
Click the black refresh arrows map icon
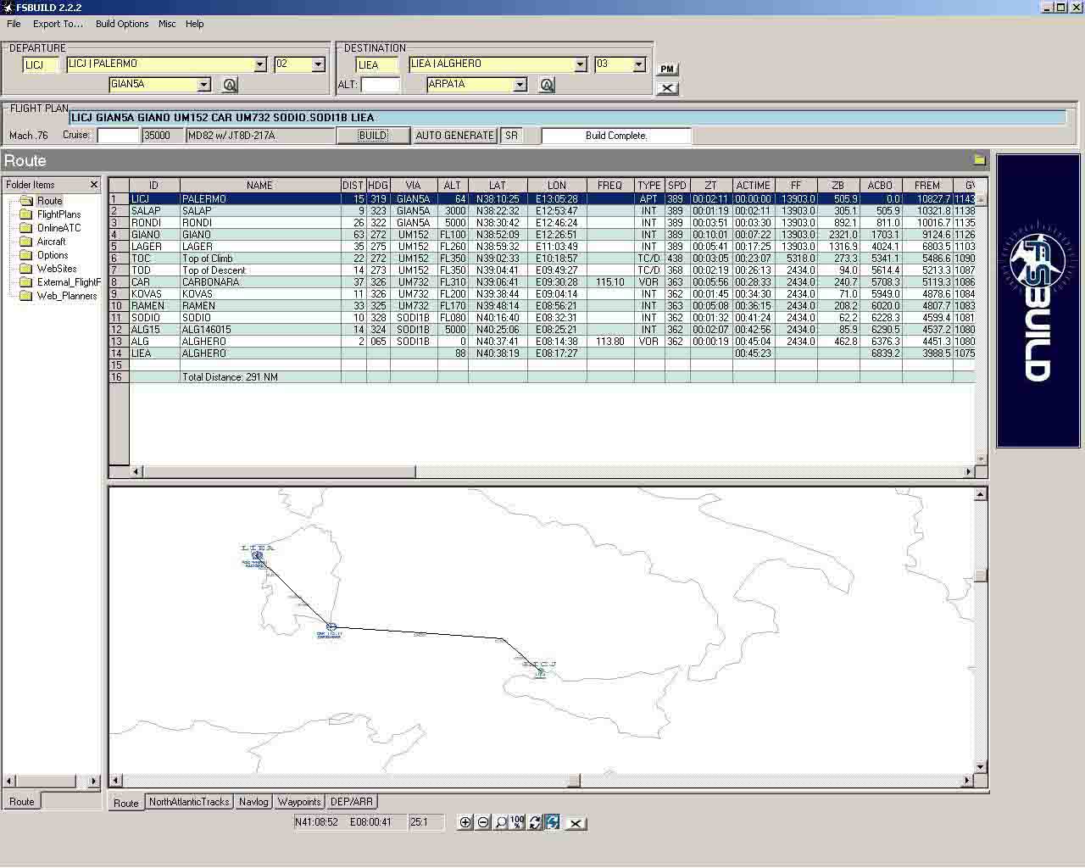(535, 822)
